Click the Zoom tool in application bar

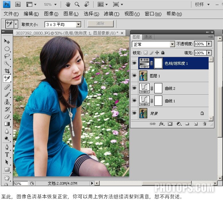pos(77,4)
